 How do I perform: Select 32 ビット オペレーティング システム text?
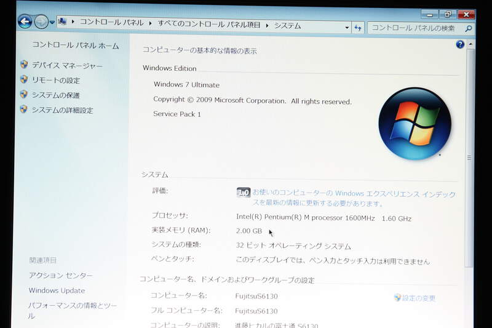[293, 246]
